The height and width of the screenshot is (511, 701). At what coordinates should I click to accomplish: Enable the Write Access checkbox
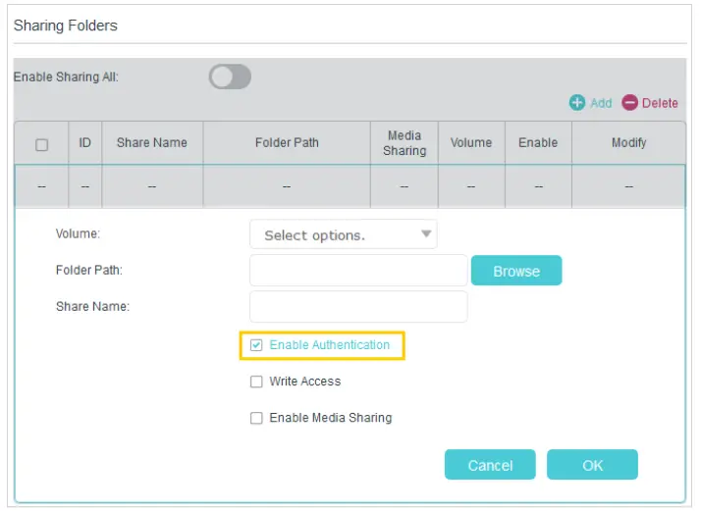pos(256,382)
